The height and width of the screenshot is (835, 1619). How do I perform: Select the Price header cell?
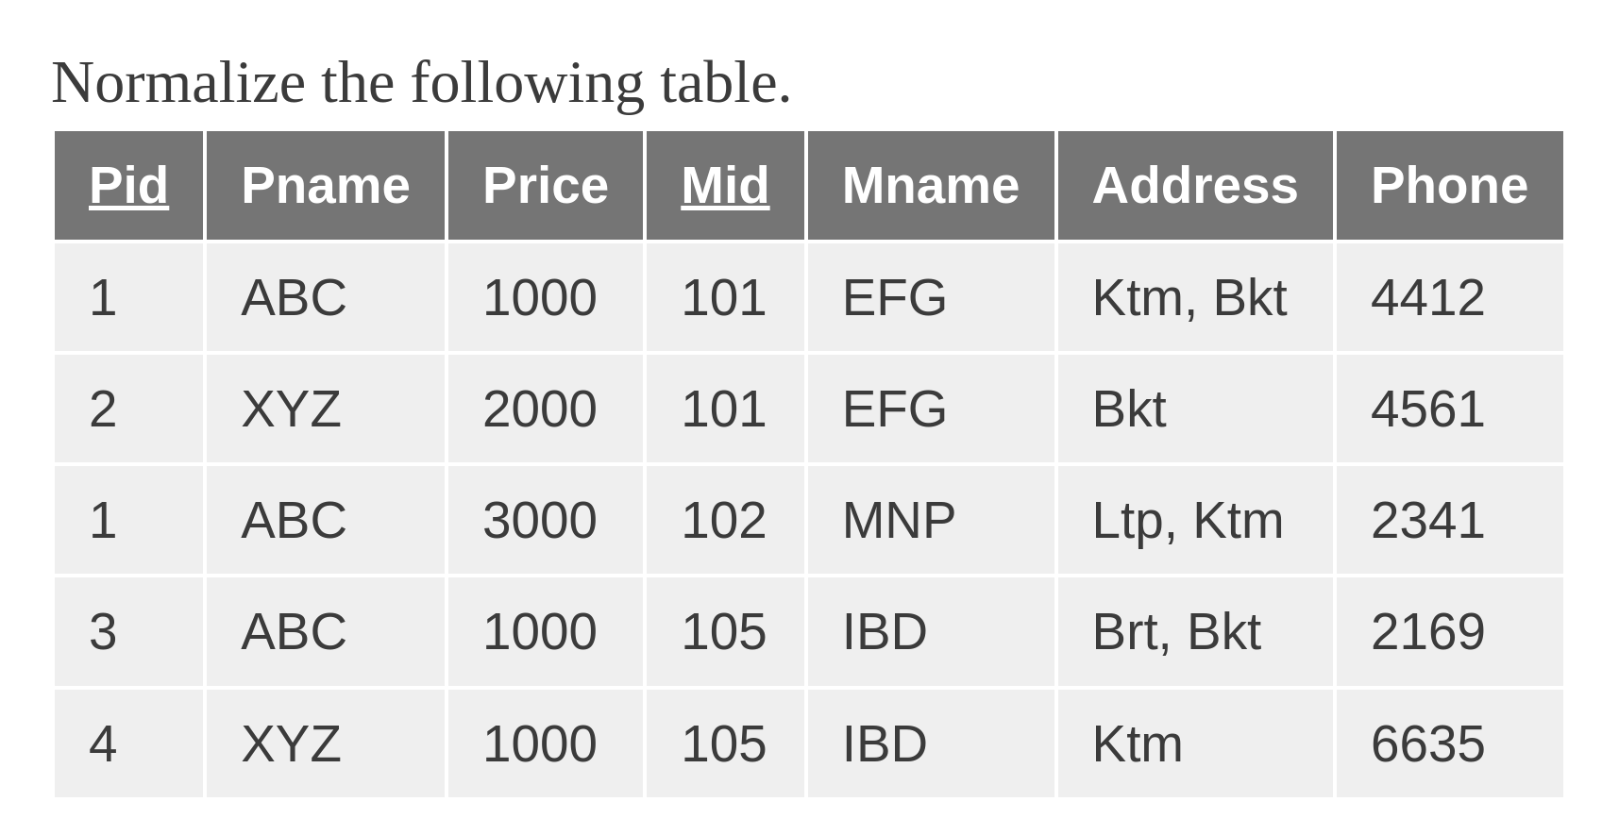tap(546, 185)
